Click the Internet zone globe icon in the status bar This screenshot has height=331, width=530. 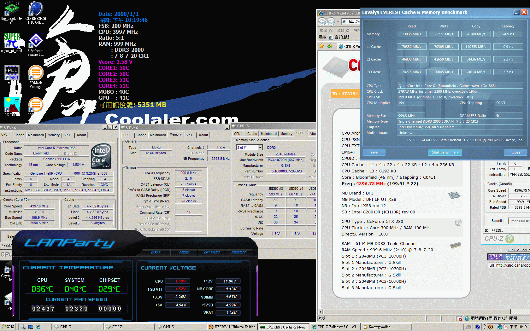point(467,318)
